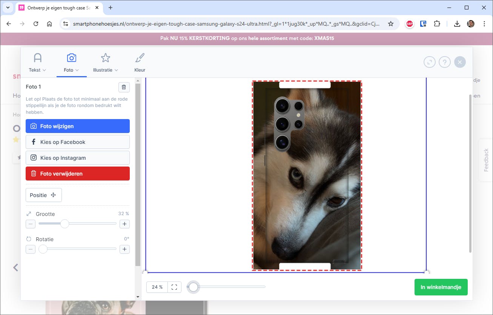Click the "32 %" Grootte value
Screen dimensions: 493x315
[x=124, y=214]
